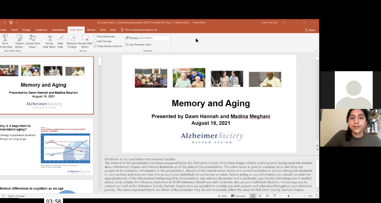
Task: Switch to the Review ribbon tab
Action: pos(91,30)
